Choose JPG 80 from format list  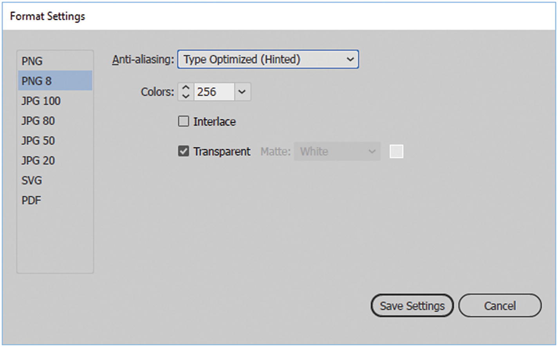38,121
